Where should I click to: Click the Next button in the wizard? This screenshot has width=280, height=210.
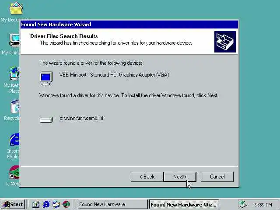coord(180,177)
